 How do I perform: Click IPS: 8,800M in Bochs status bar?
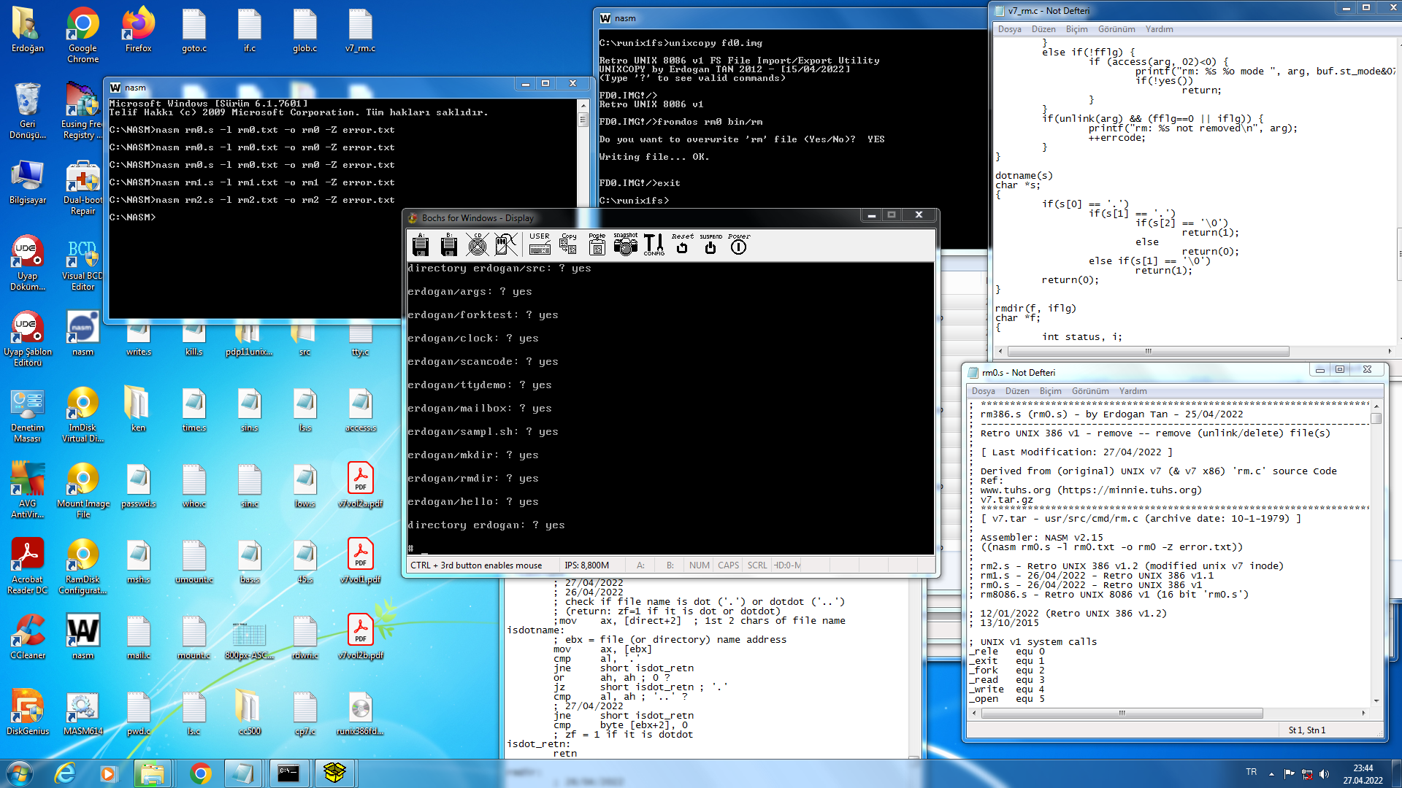[x=586, y=565]
